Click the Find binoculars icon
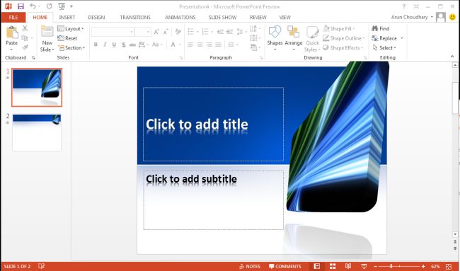The height and width of the screenshot is (271, 460). (x=375, y=28)
